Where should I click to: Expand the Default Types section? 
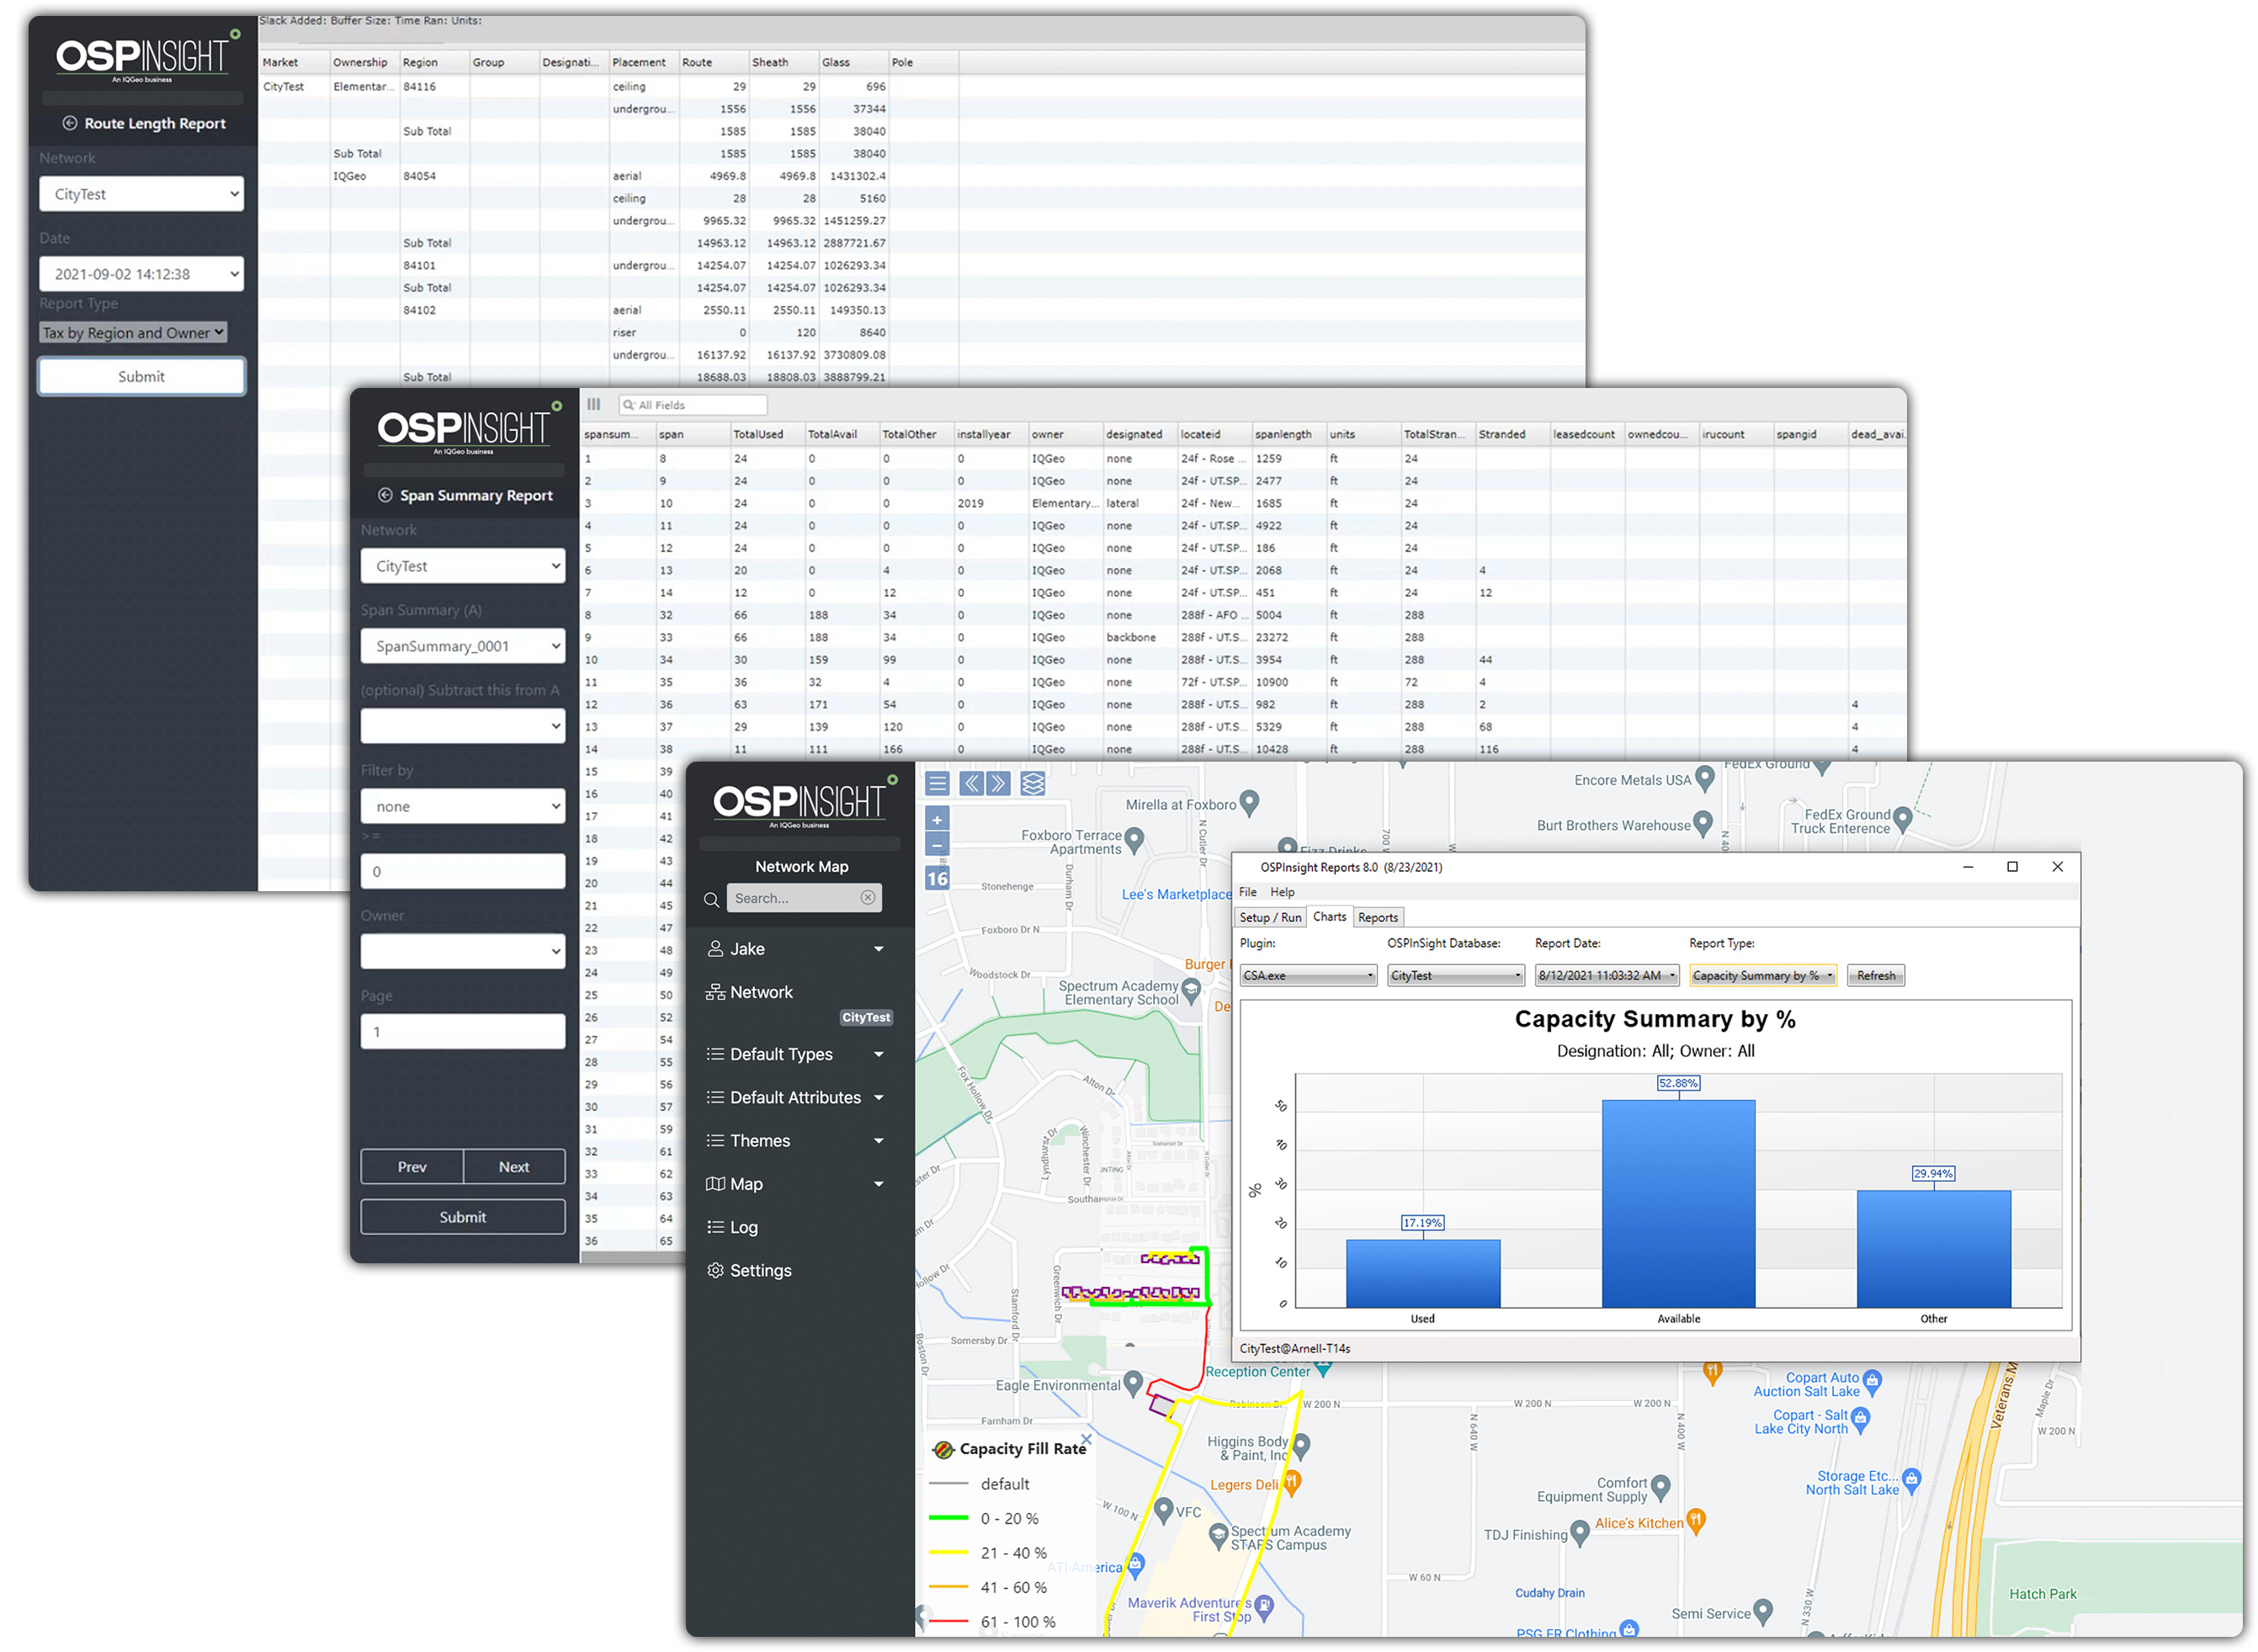879,1054
